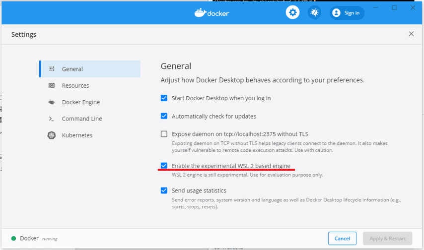
Task: Click the Sign in button
Action: [x=347, y=13]
